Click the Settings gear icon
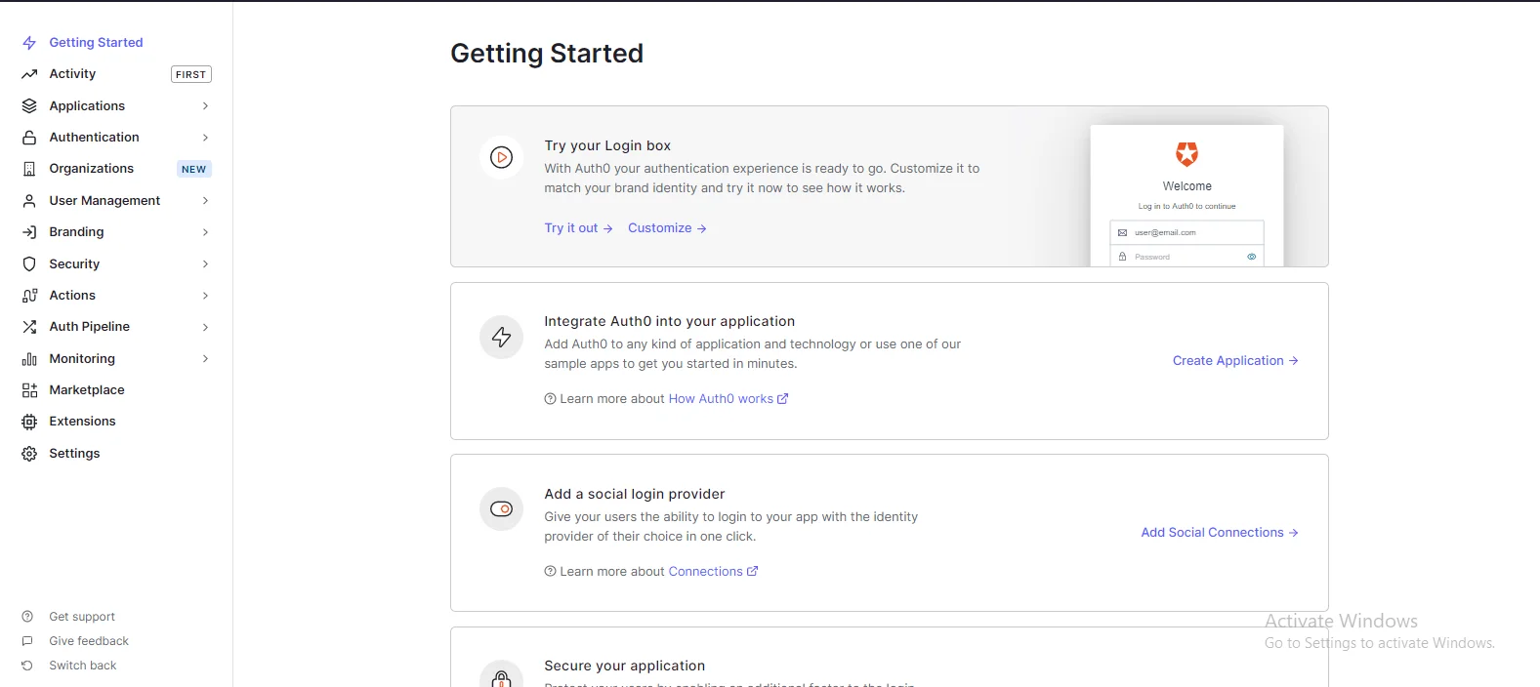The image size is (1540, 687). tap(29, 454)
